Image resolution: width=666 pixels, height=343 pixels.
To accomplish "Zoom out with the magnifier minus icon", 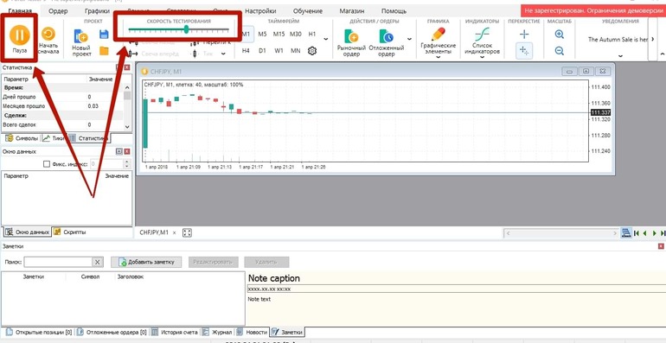I will coord(560,51).
